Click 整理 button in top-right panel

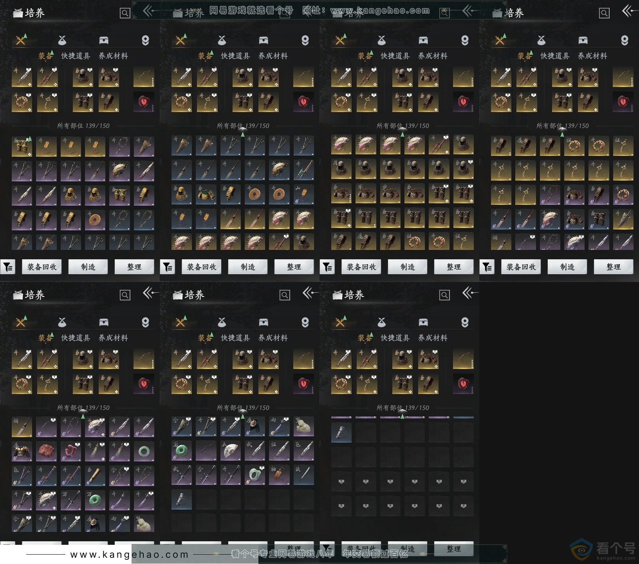coord(614,267)
